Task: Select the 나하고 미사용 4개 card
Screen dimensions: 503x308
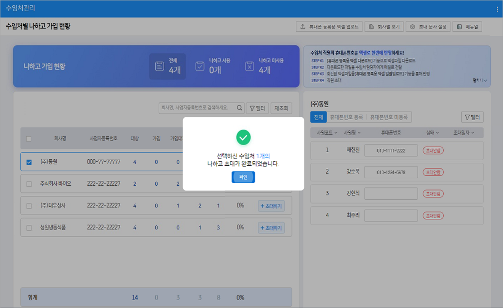Action: pos(264,67)
